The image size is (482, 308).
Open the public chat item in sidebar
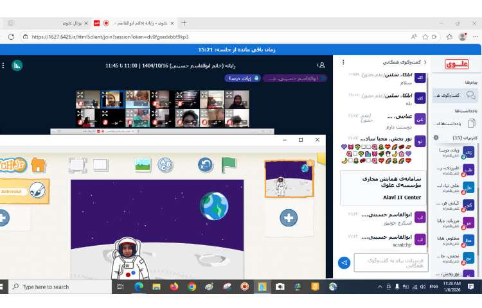(456, 95)
